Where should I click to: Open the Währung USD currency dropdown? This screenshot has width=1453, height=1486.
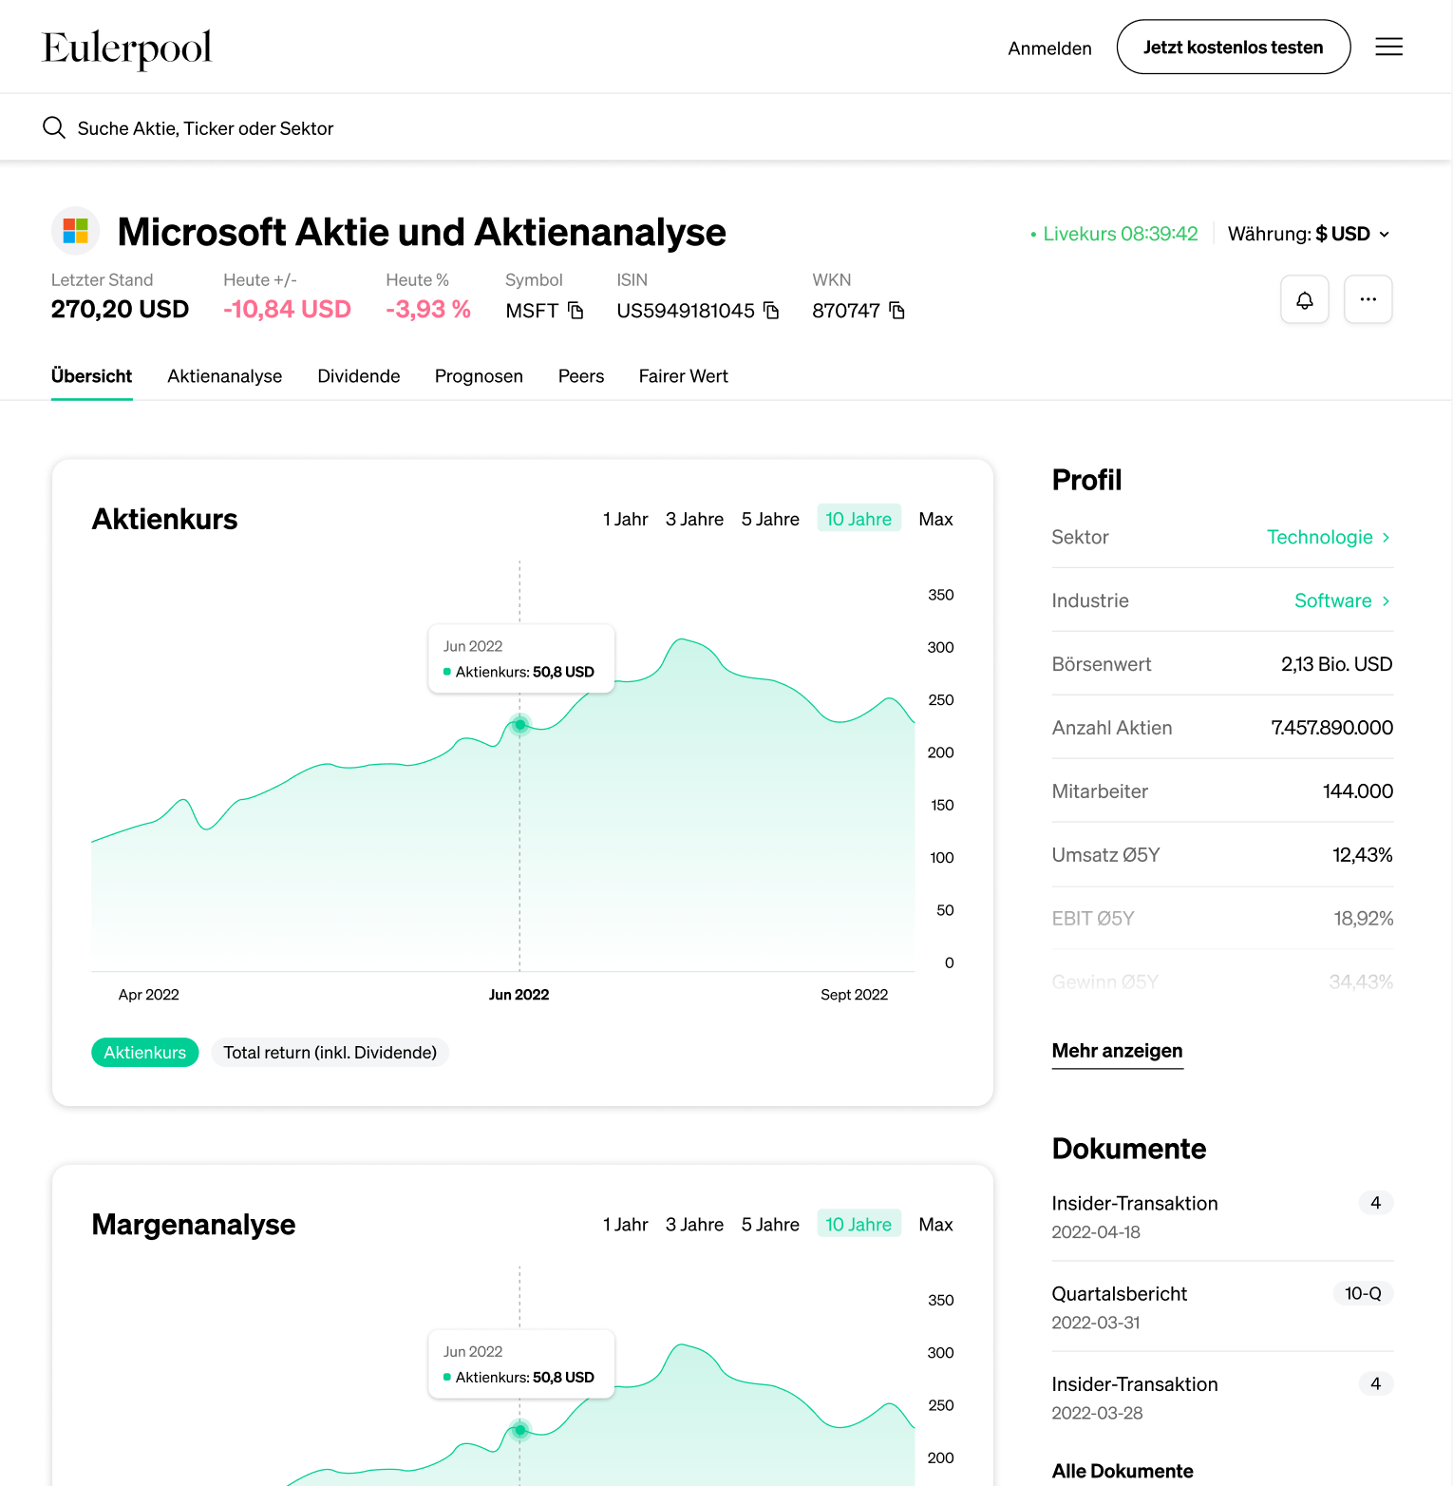pos(1309,234)
